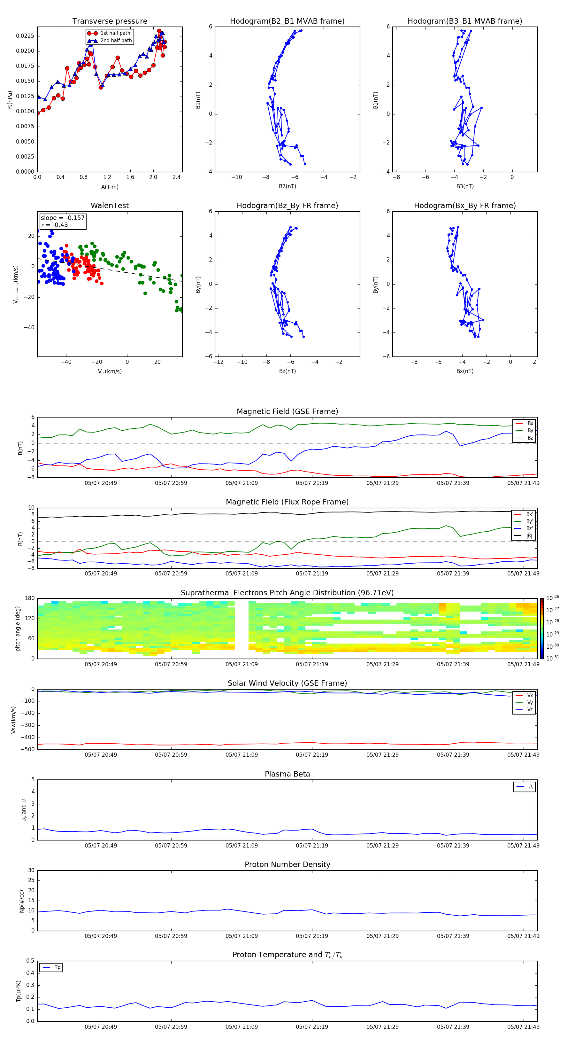Select the βp legend entry in Plasma Beta

point(525,787)
